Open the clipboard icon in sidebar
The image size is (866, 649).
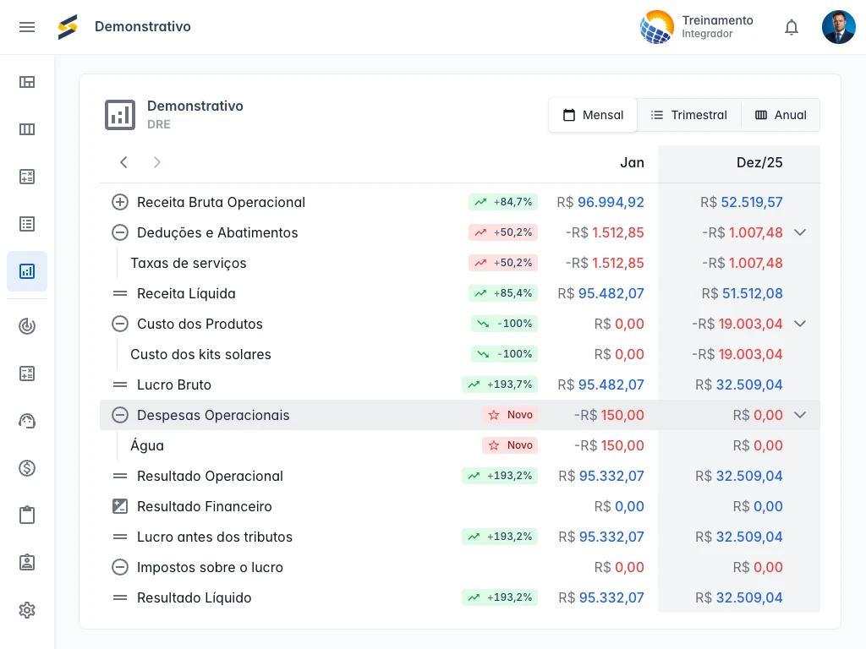[x=27, y=515]
